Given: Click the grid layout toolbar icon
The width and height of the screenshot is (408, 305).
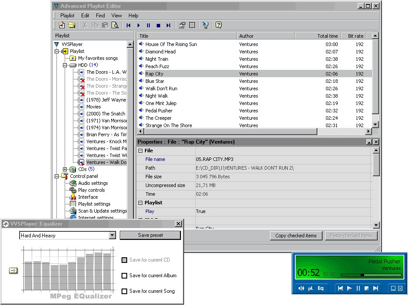Looking at the screenshot, I should [x=192, y=25].
